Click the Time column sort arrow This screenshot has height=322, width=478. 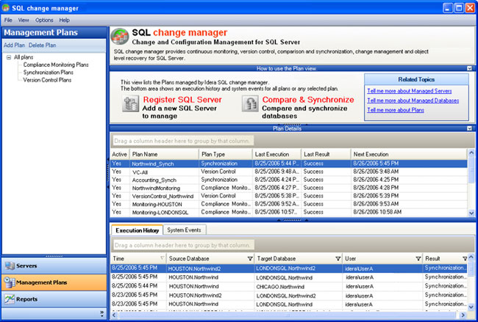click(x=163, y=258)
